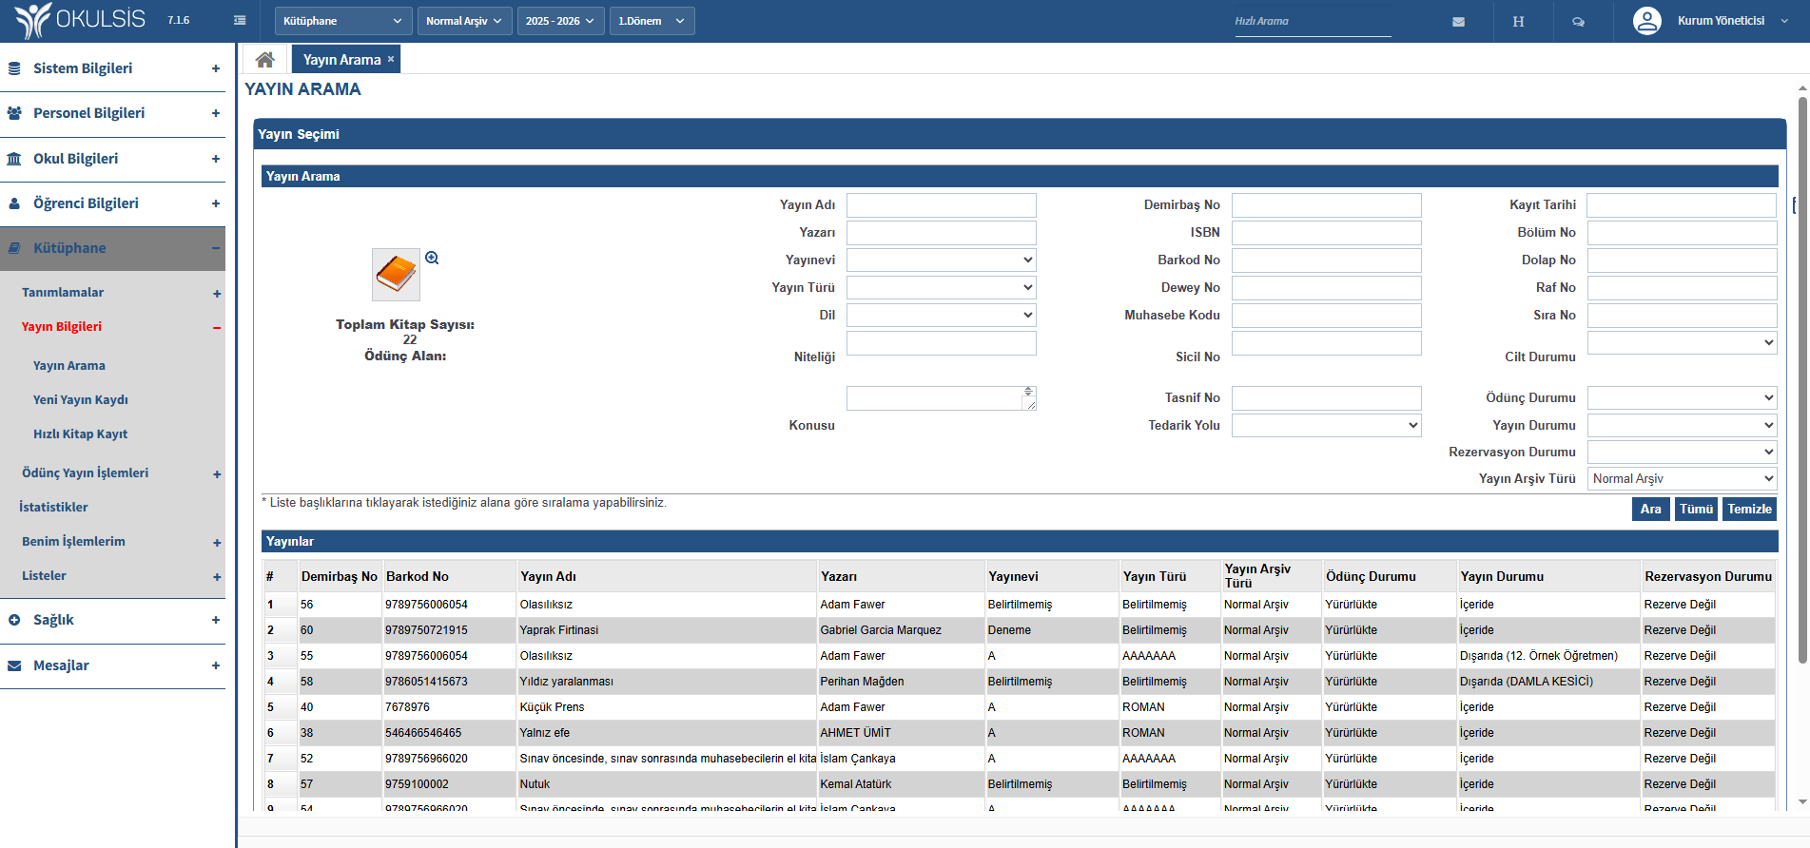This screenshot has height=848, width=1810.
Task: Click the home icon tab
Action: point(264,60)
